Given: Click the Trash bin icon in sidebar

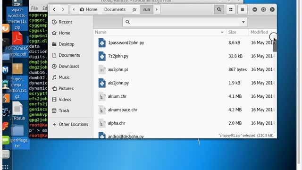Looking at the screenshot, I should pos(54,110).
